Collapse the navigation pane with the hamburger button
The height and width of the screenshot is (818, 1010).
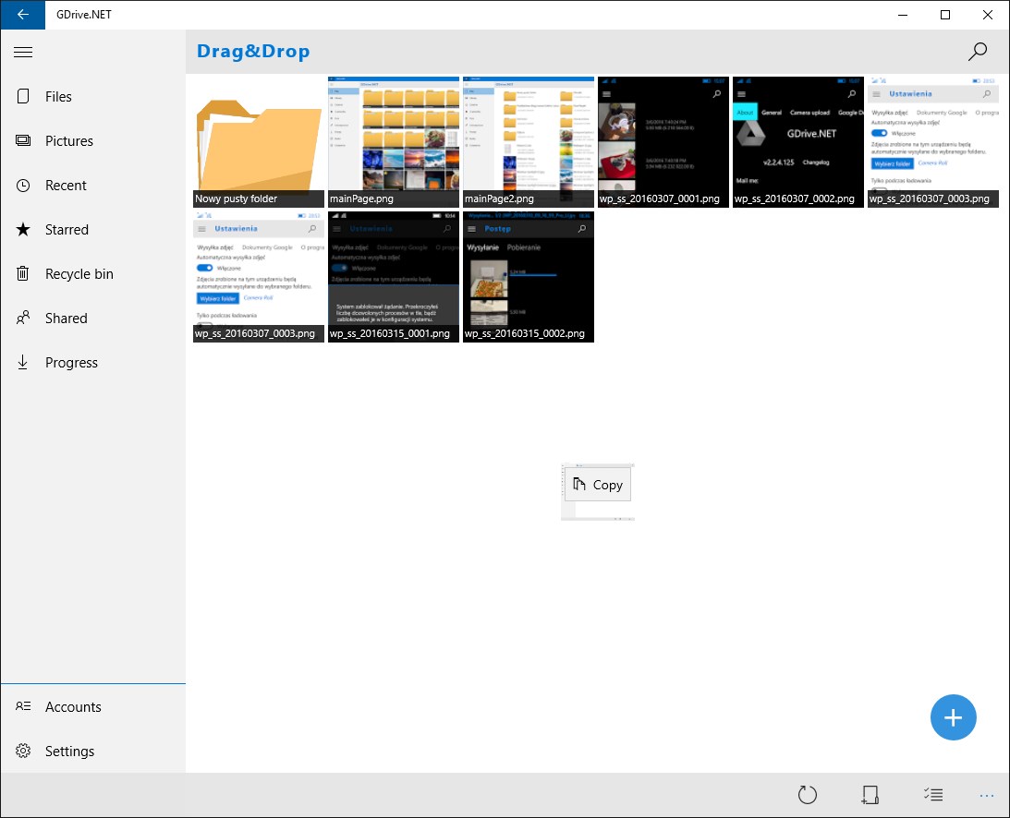(x=23, y=52)
